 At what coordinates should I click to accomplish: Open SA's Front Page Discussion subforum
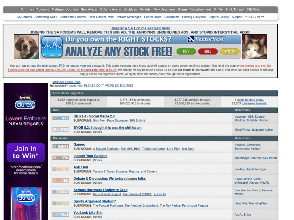pyautogui.click(x=111, y=121)
